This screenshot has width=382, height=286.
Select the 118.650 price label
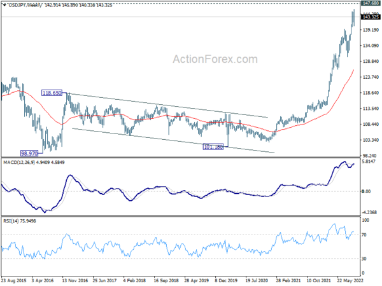(x=52, y=93)
